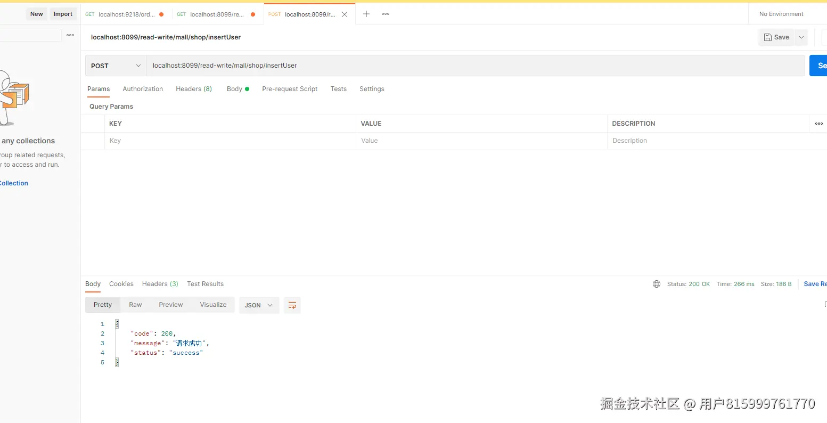Open a new request tab with plus icon
The width and height of the screenshot is (827, 423).
point(366,14)
